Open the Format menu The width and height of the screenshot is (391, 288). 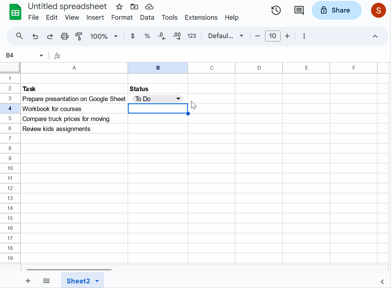coord(122,17)
